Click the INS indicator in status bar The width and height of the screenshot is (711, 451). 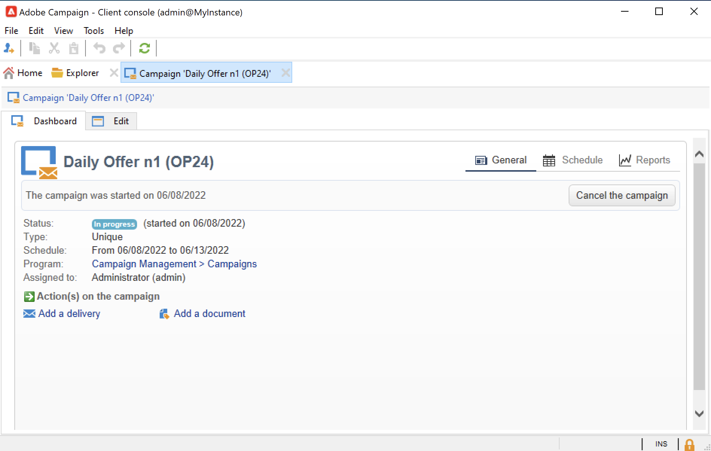click(x=661, y=444)
